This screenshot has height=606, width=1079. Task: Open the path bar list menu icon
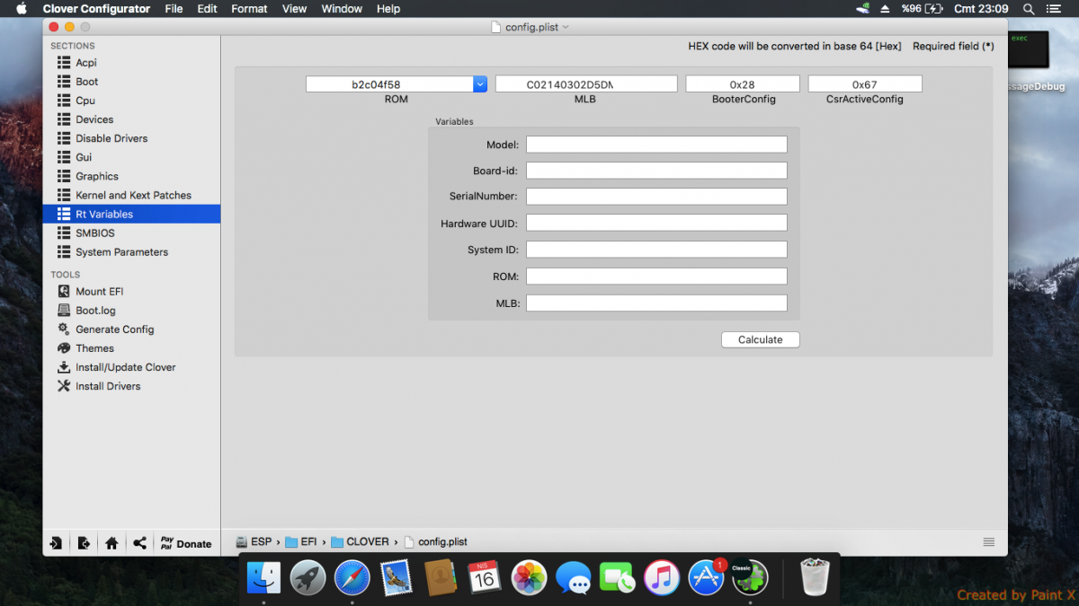[x=989, y=542]
